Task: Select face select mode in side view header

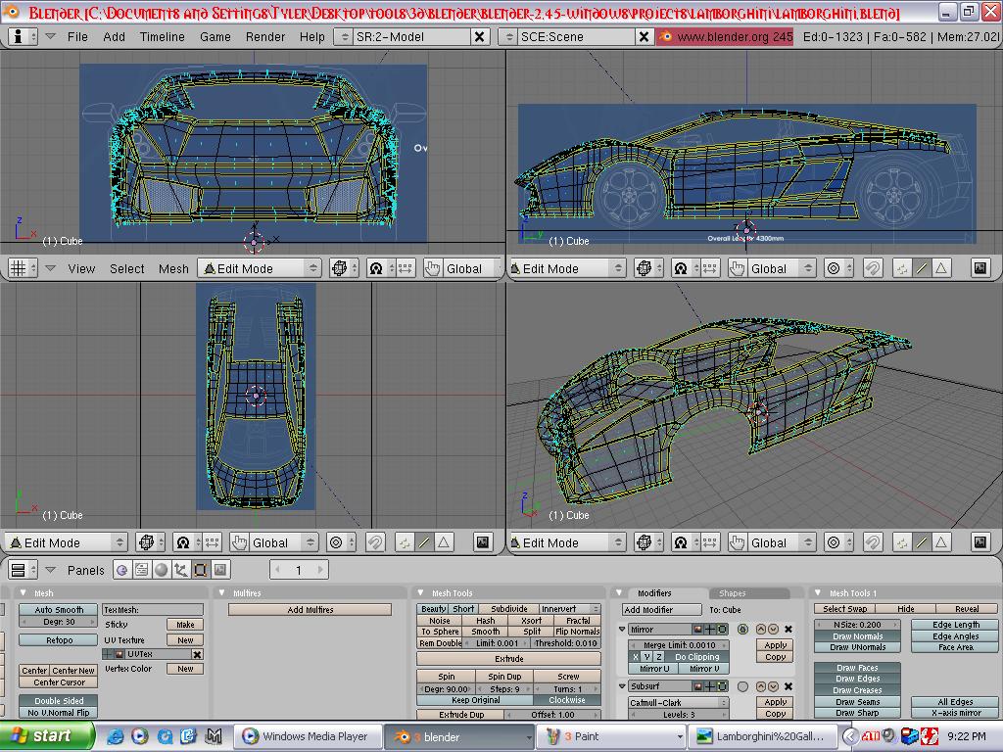Action: [x=941, y=268]
